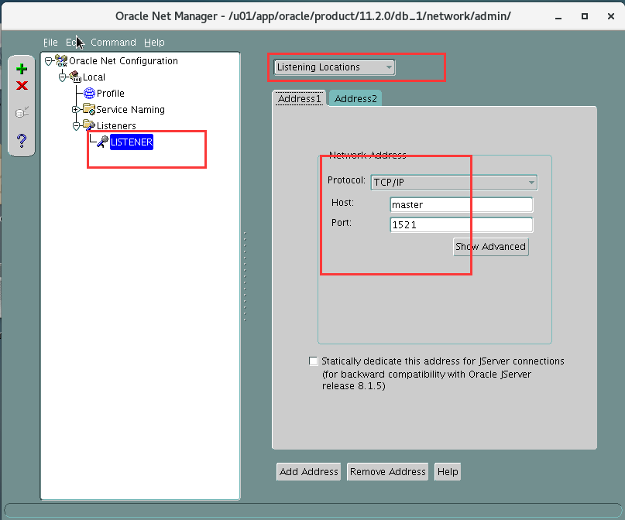Click the Local node icon

click(75, 77)
